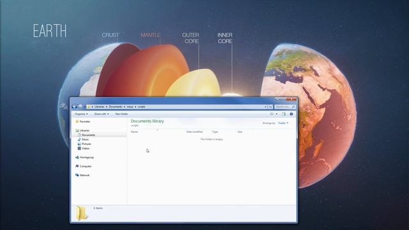Click the folder icon in the address bar

coord(89,107)
